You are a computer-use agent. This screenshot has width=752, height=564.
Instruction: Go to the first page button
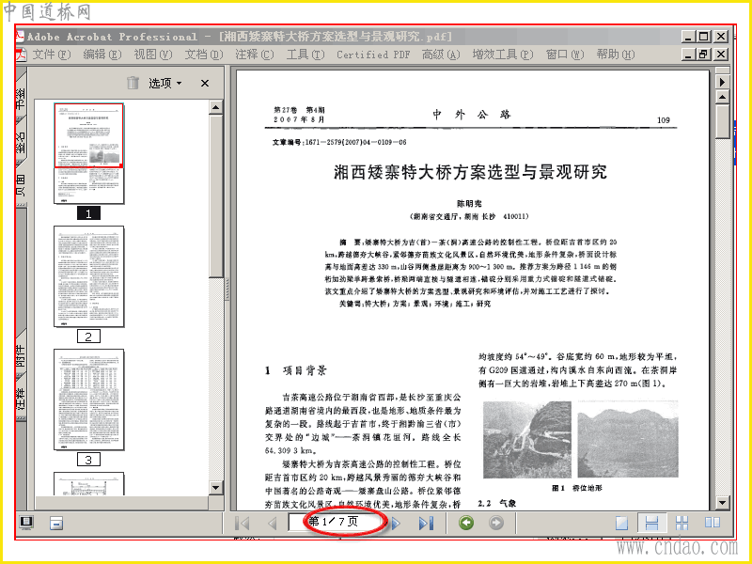point(243,523)
